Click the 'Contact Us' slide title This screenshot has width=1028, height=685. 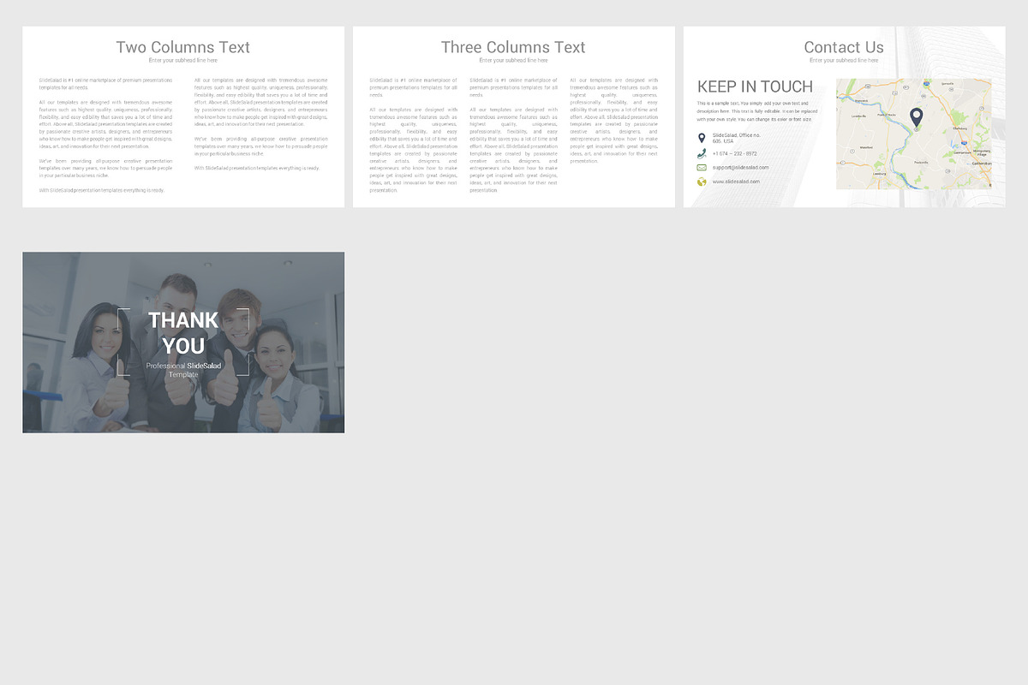[844, 47]
